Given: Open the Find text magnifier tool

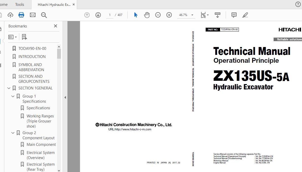Looking at the screenshot, I should 44,15.
